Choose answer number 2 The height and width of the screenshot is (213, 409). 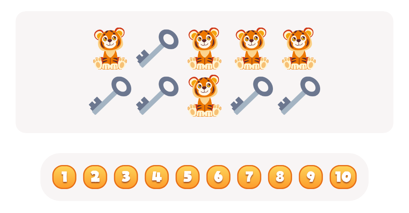tap(95, 177)
